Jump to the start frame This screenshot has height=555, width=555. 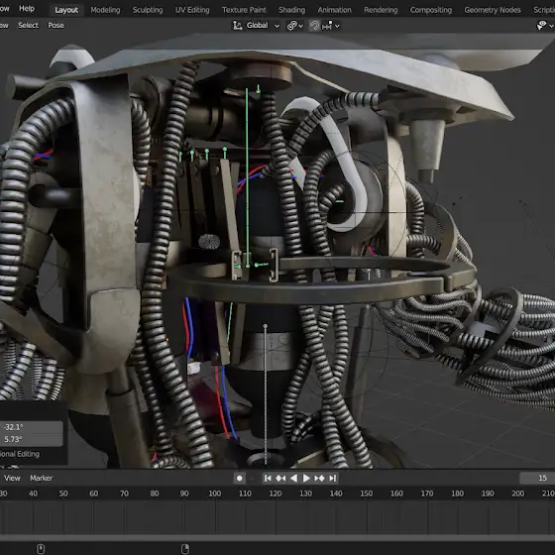click(268, 478)
